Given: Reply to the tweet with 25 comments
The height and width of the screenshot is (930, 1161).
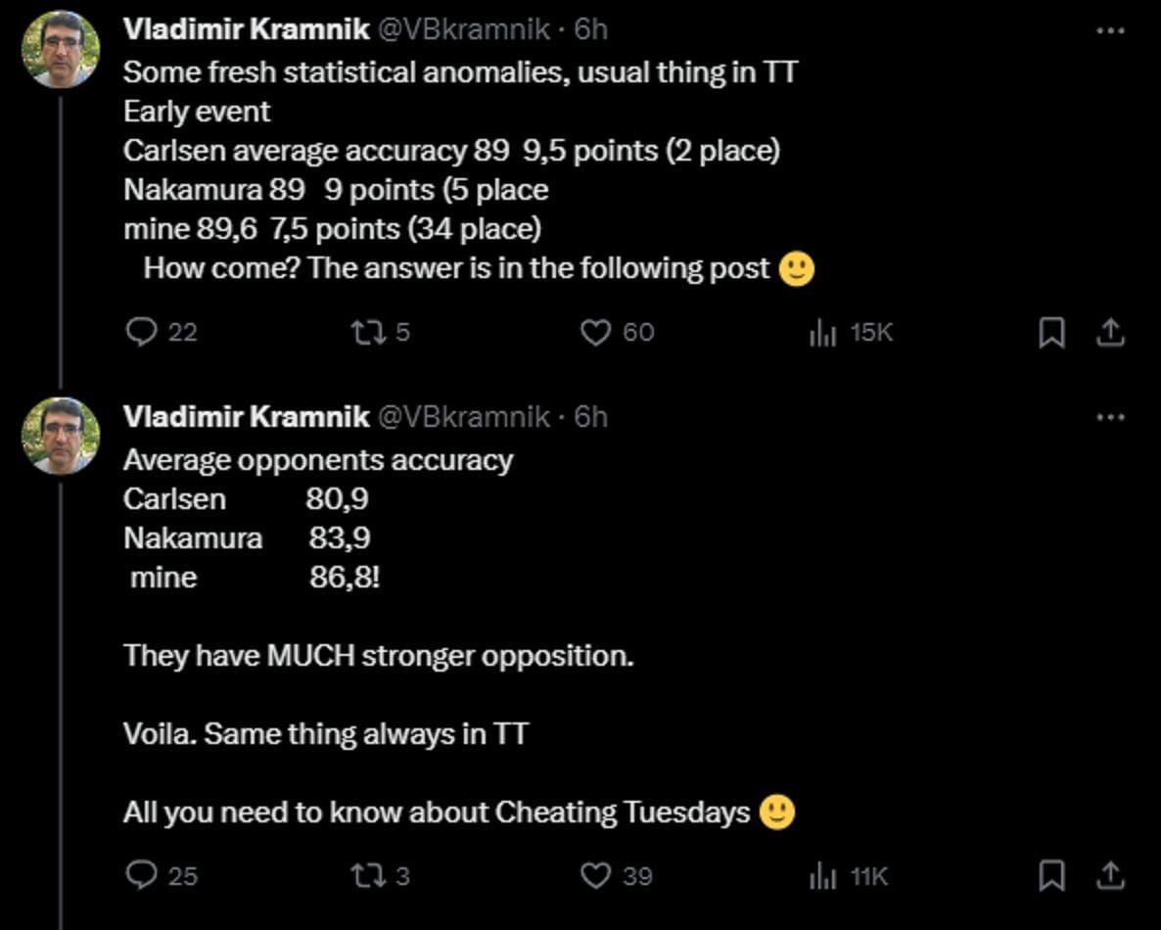Looking at the screenshot, I should (x=143, y=874).
